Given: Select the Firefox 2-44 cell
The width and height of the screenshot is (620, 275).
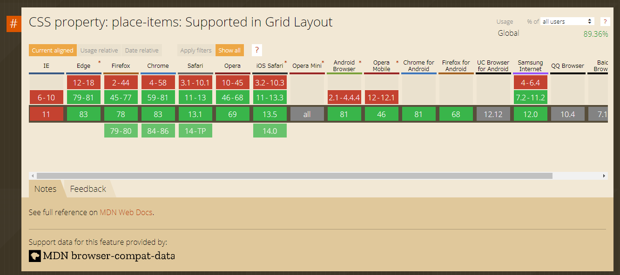Looking at the screenshot, I should pos(121,83).
